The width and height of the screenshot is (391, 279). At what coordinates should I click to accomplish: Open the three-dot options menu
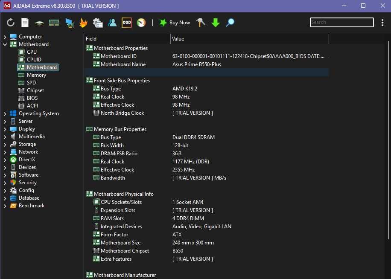(x=382, y=23)
